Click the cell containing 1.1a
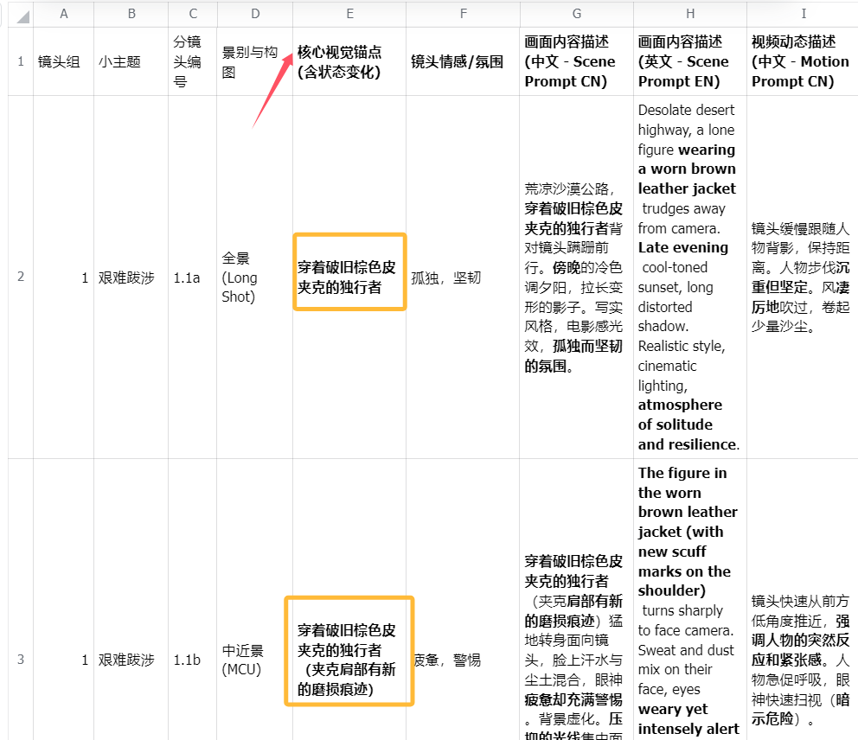The height and width of the screenshot is (740, 858). pyautogui.click(x=192, y=277)
